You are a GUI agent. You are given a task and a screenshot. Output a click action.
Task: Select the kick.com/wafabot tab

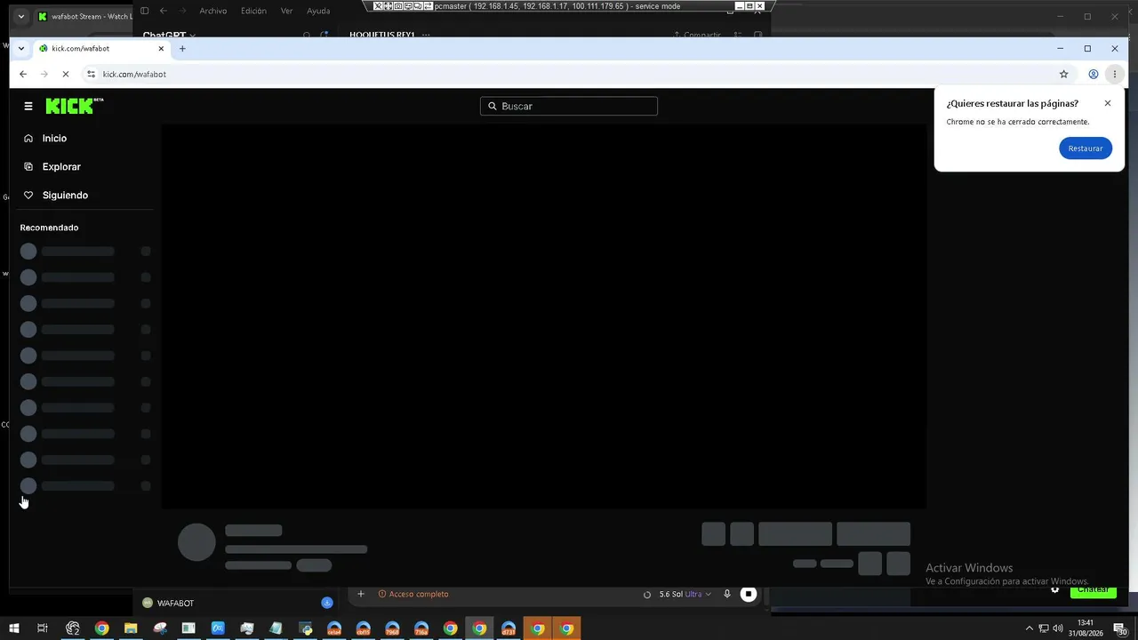[x=100, y=49]
